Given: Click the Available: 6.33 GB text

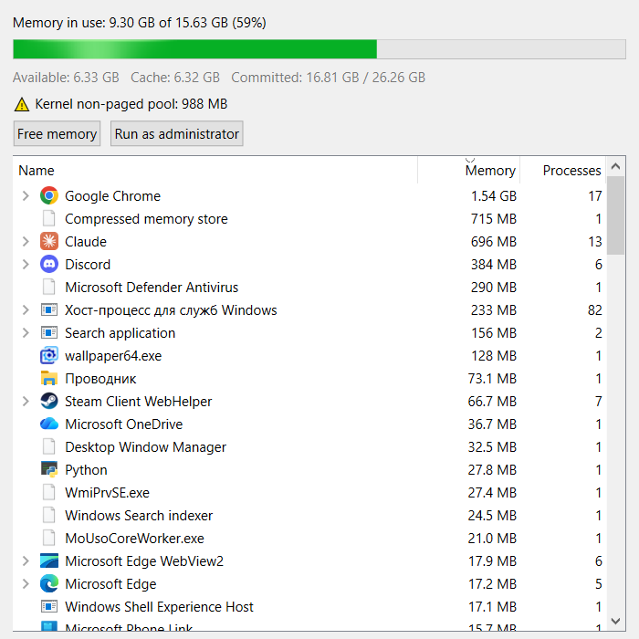Looking at the screenshot, I should pyautogui.click(x=66, y=77).
